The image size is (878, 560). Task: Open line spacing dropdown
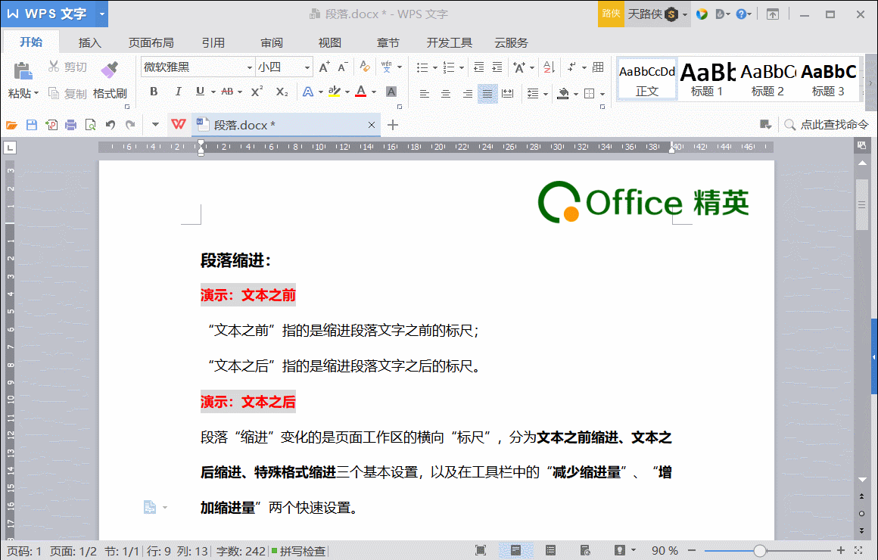546,94
